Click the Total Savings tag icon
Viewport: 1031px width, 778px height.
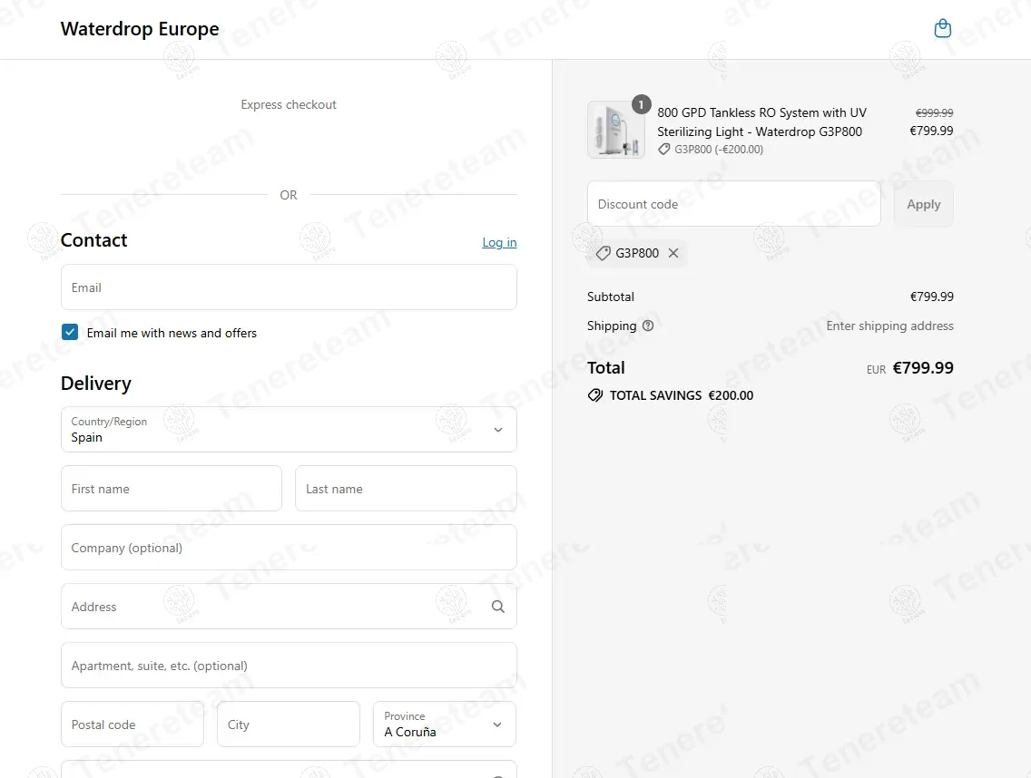595,395
